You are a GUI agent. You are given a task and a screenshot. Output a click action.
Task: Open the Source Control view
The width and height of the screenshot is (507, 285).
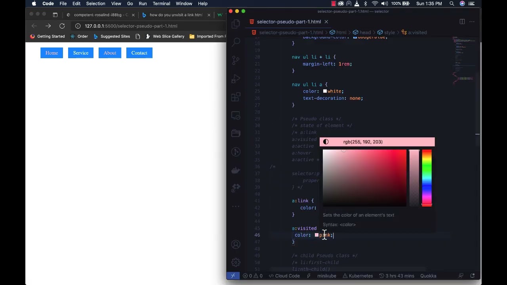coord(236,60)
